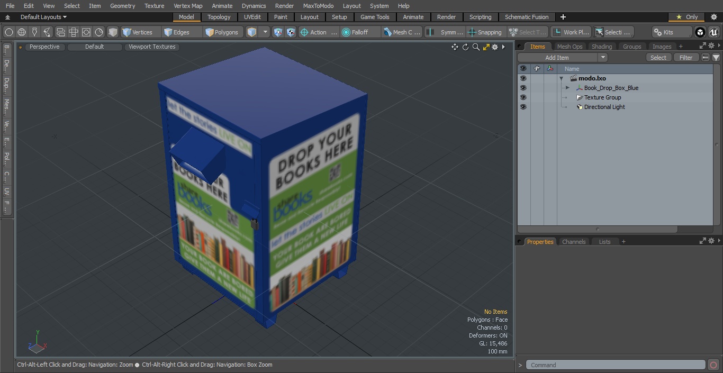Add a new layout tab with plus

coord(563,17)
